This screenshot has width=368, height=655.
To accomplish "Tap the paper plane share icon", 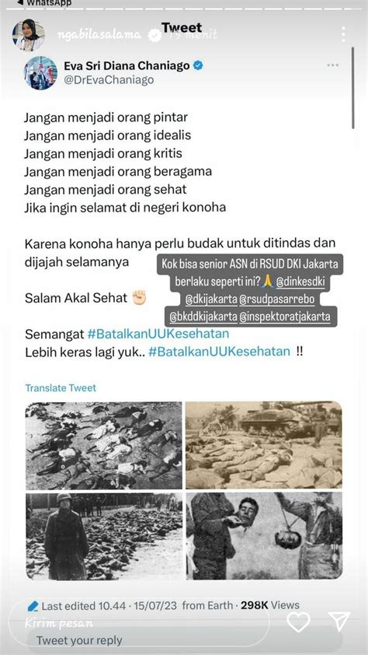I will tap(338, 622).
